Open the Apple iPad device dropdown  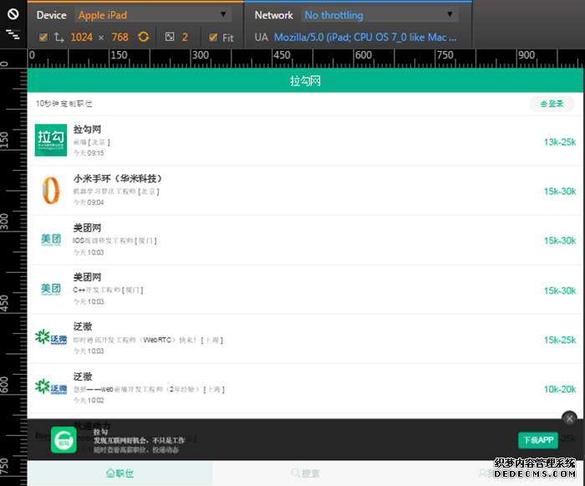coord(153,15)
